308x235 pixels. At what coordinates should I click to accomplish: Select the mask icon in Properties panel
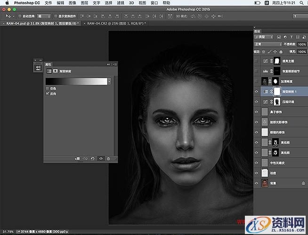56,71
